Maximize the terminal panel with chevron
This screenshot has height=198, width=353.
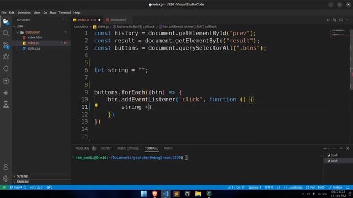[x=341, y=148]
